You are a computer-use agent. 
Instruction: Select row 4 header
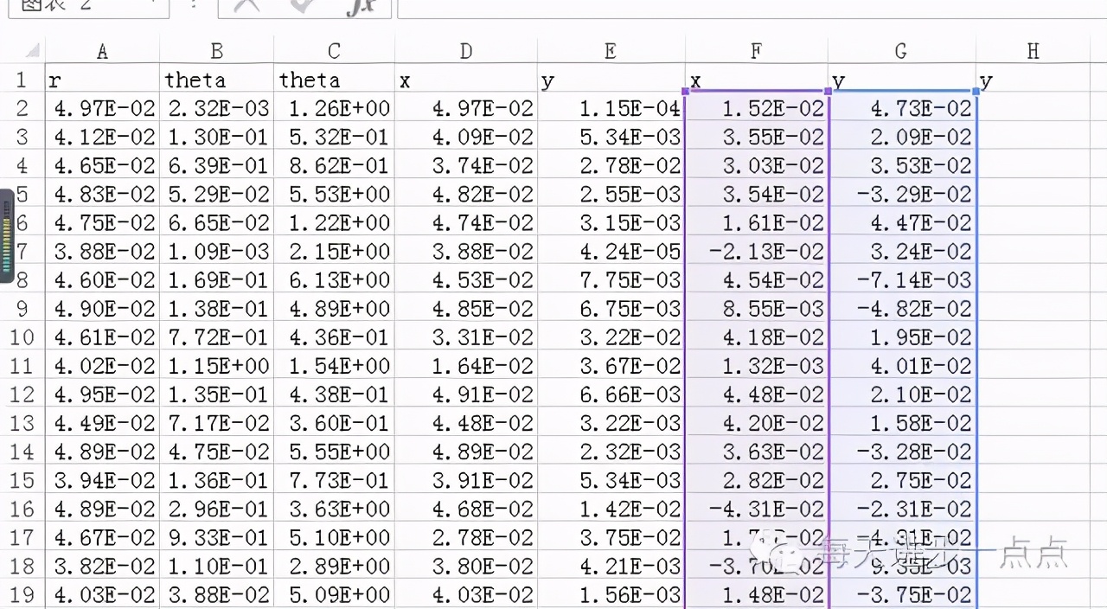[x=22, y=165]
